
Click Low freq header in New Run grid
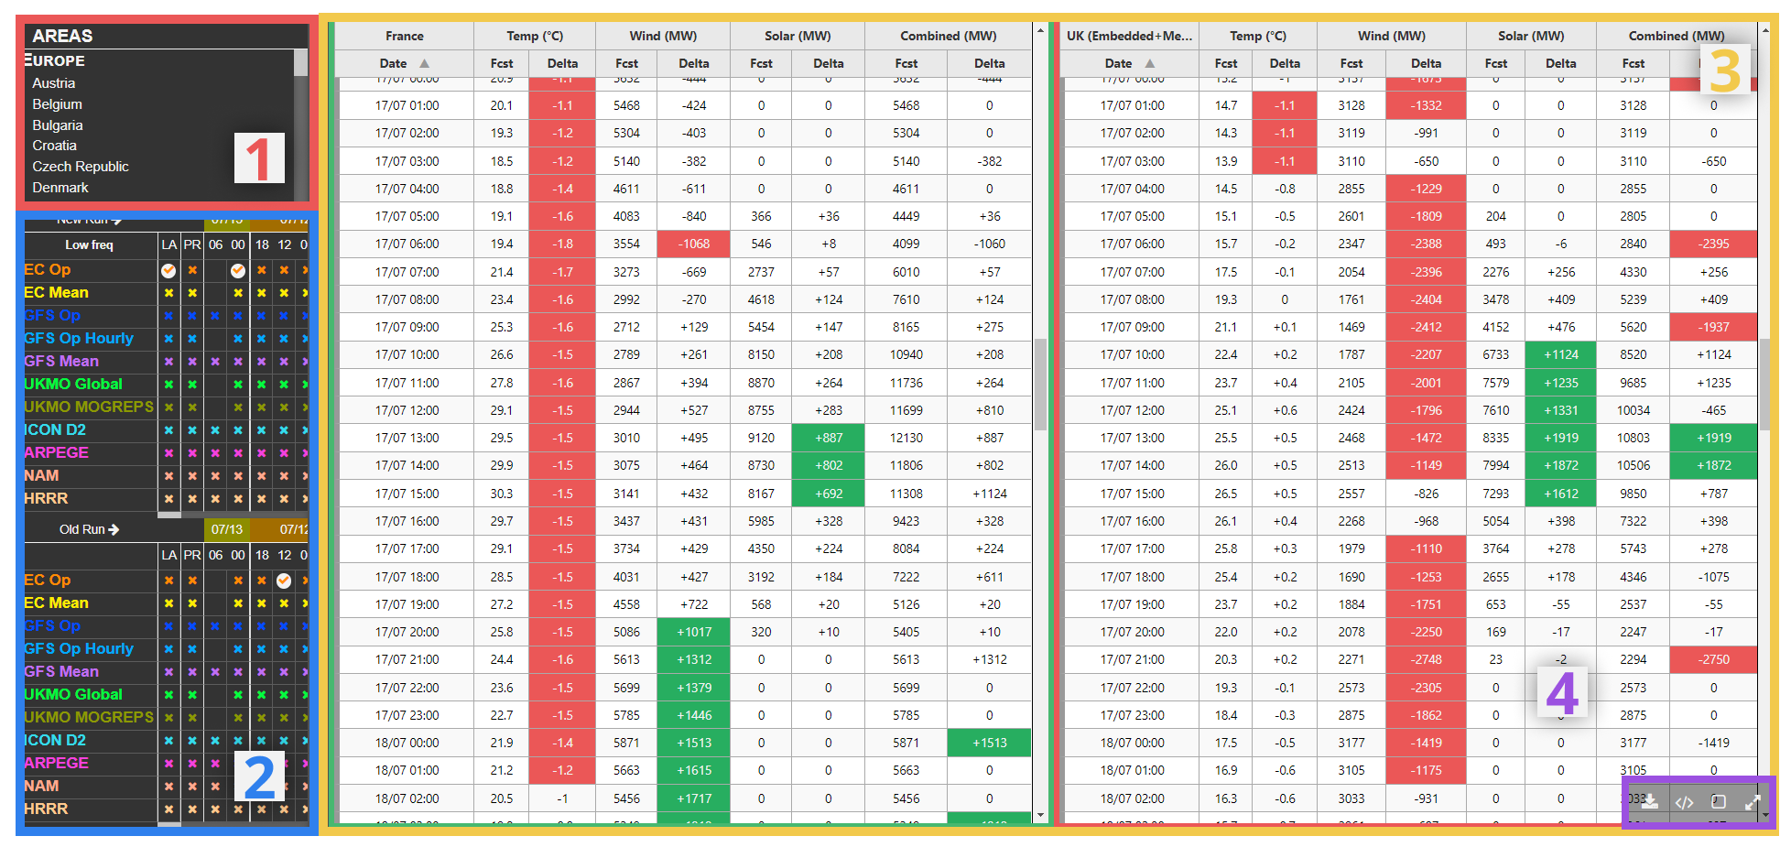(89, 244)
